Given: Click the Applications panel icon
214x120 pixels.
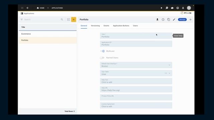Looking at the screenshot, I should point(22,13).
